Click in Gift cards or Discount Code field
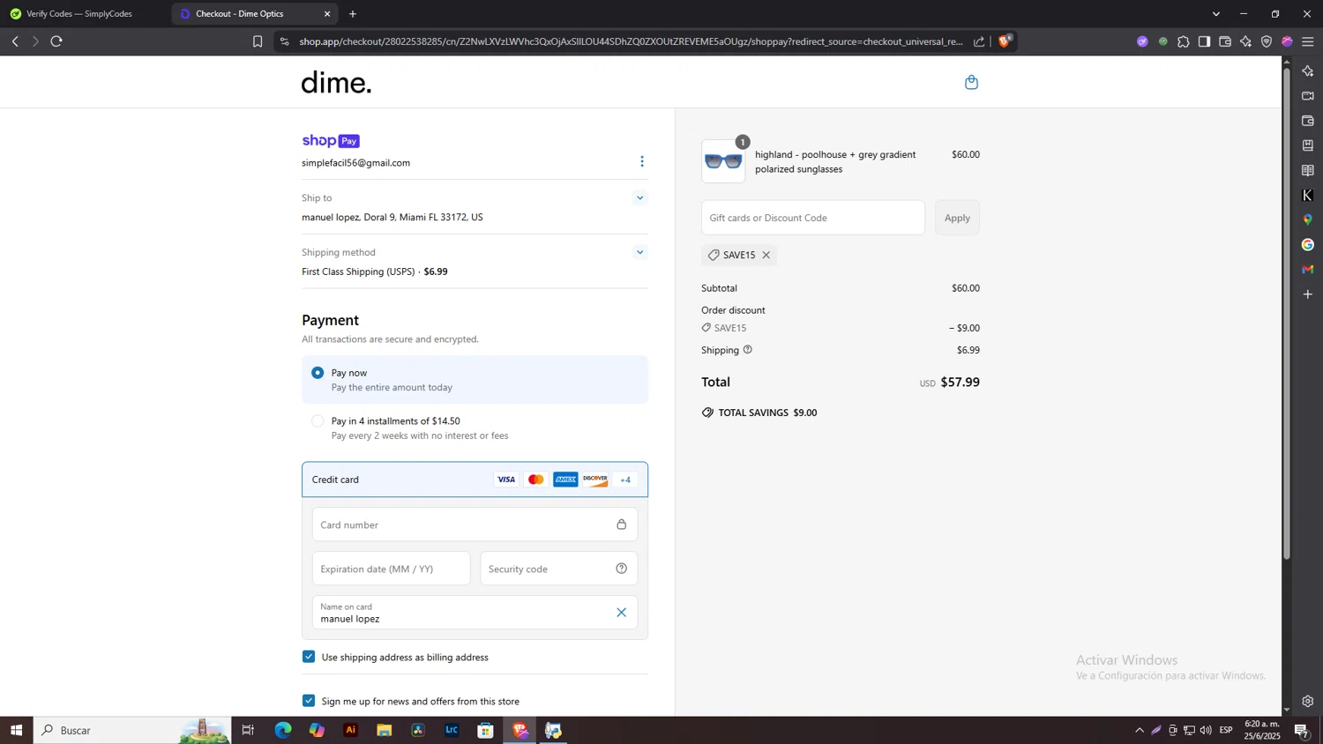This screenshot has height=744, width=1323. (813, 218)
